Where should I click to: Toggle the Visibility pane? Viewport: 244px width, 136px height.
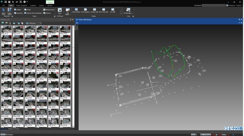pos(18,10)
